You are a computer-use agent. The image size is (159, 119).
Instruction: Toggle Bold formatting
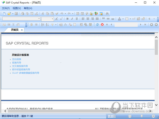coord(68,19)
